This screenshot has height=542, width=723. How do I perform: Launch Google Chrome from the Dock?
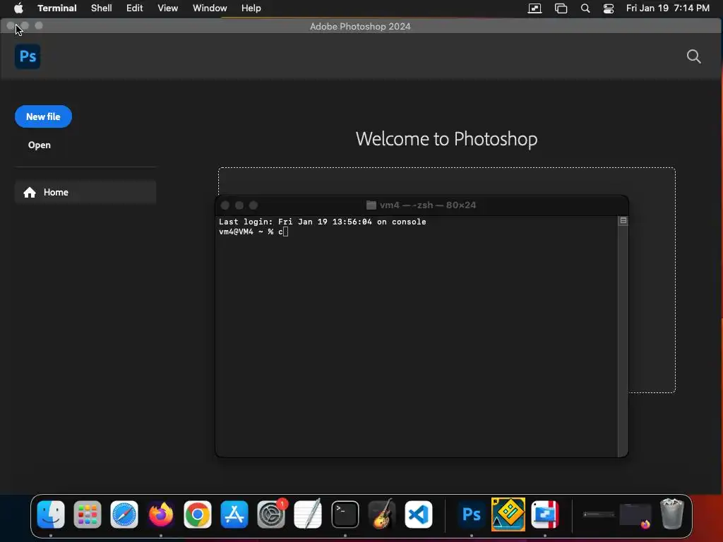tap(198, 514)
